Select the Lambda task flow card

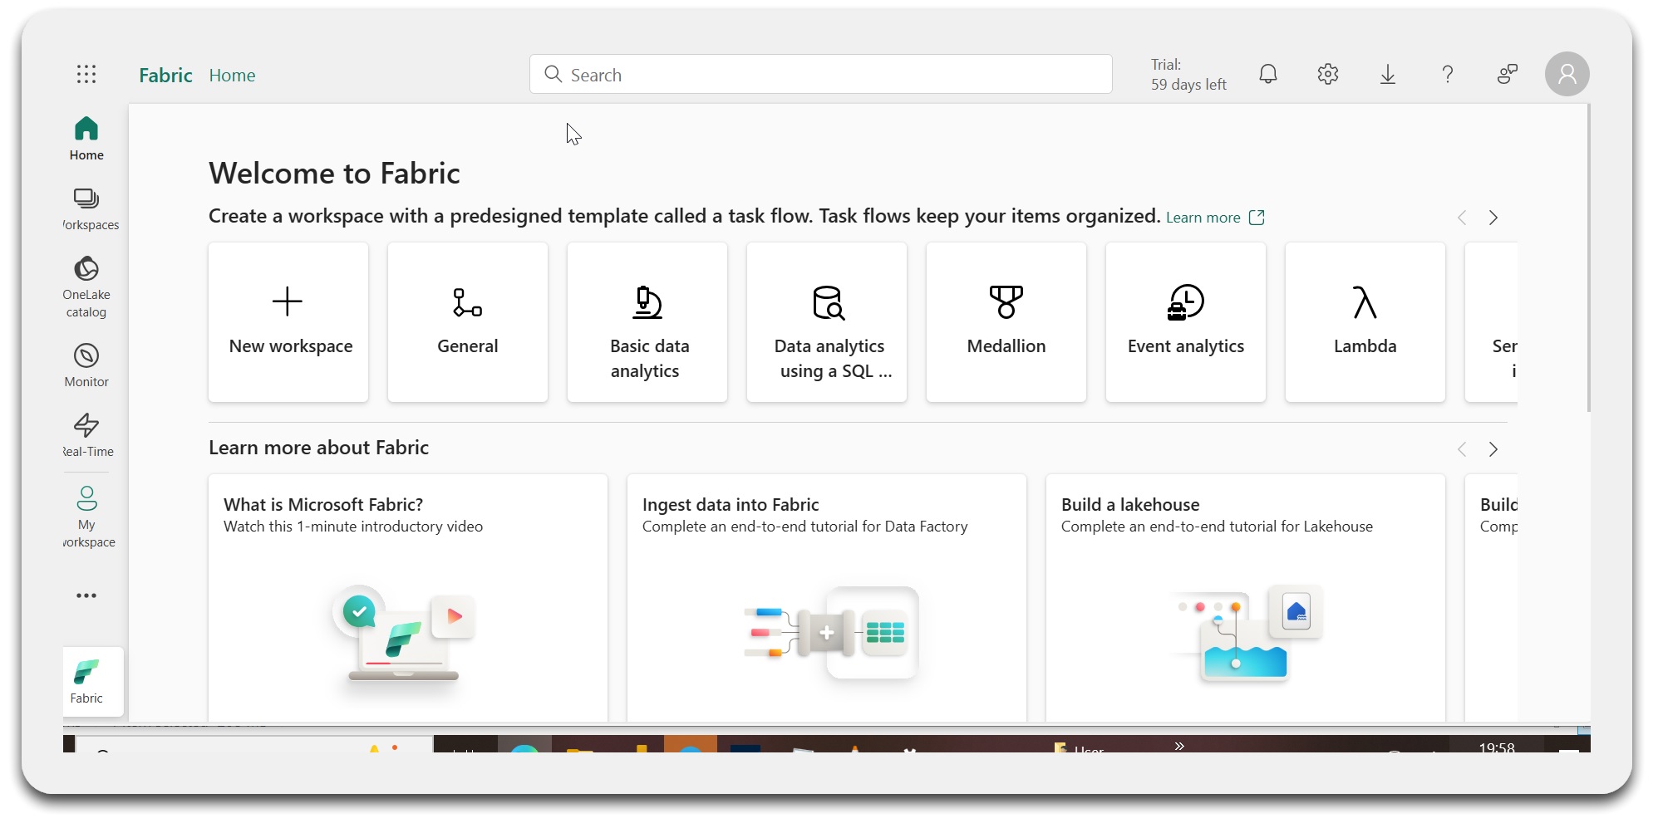(x=1365, y=322)
